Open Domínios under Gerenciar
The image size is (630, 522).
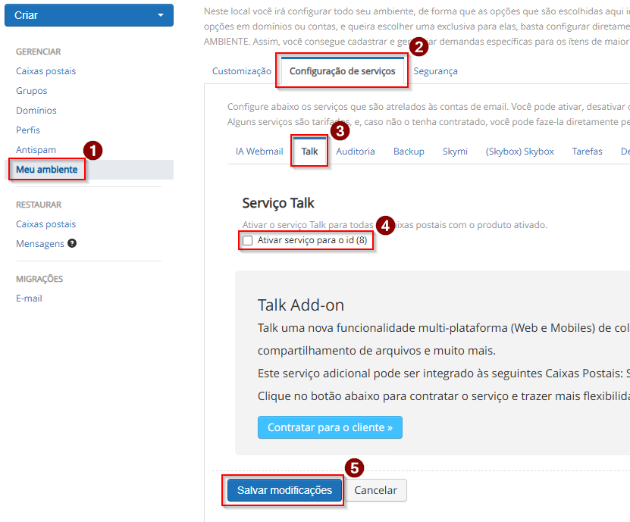click(x=36, y=111)
